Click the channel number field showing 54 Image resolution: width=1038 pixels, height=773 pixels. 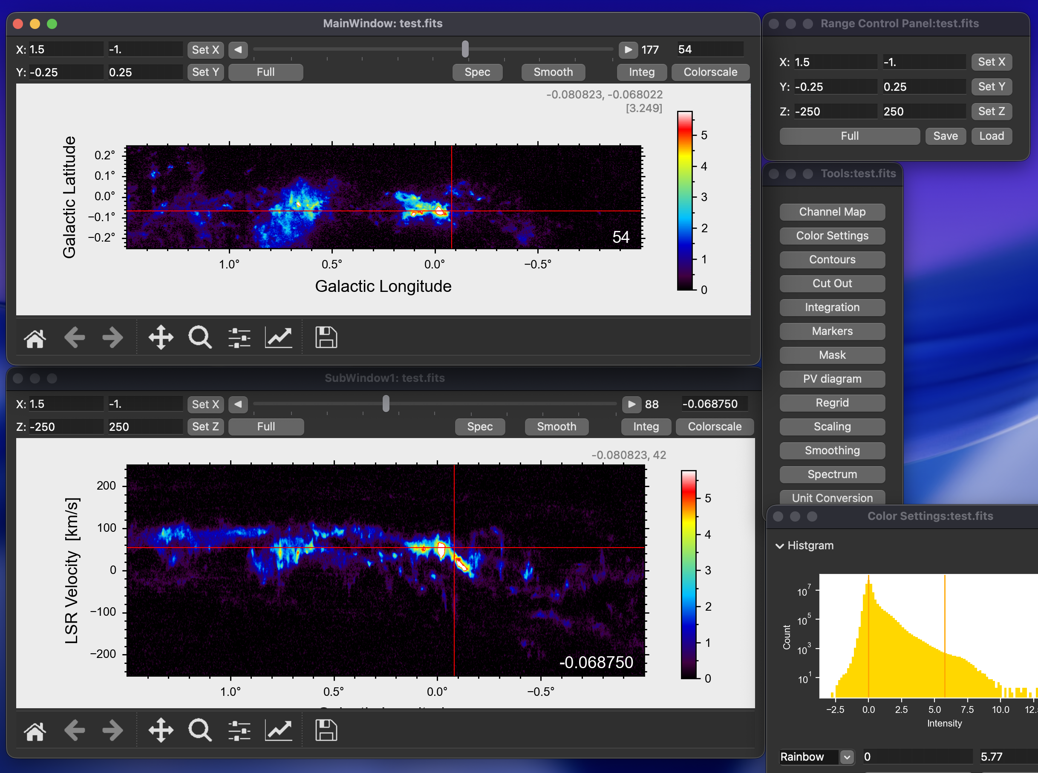709,49
